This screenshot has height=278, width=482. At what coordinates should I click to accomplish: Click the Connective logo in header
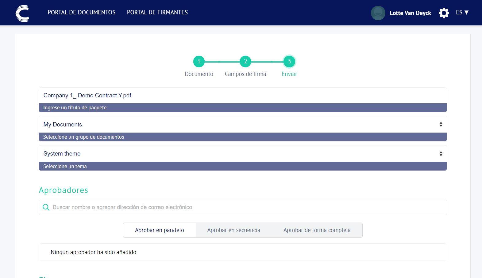click(22, 13)
